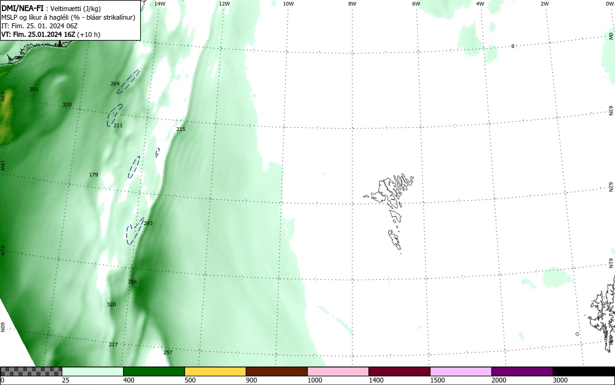Click the MSLP og líkur á hagléli line
615x385 pixels.
[68, 17]
